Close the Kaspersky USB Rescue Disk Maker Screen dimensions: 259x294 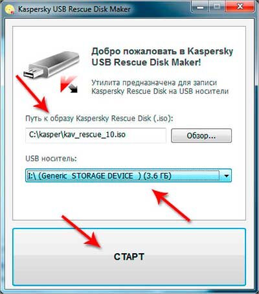[240, 7]
